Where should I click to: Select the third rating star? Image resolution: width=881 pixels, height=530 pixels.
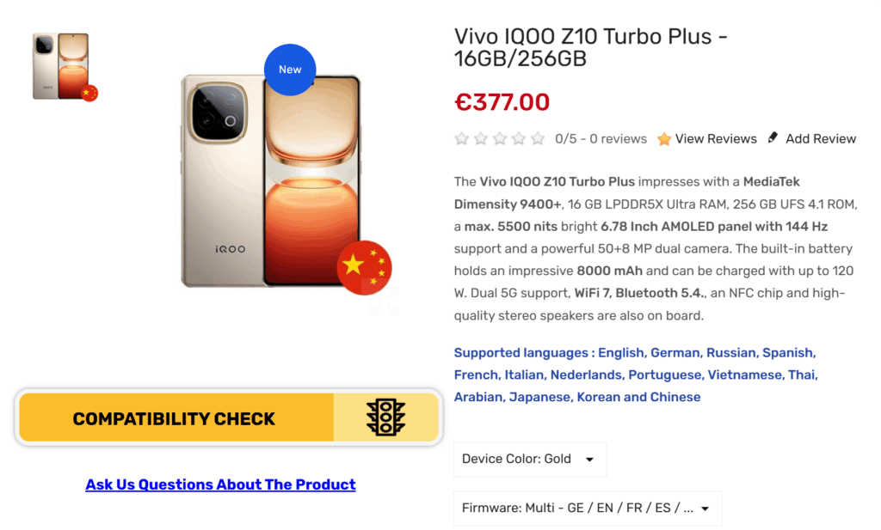coord(500,139)
